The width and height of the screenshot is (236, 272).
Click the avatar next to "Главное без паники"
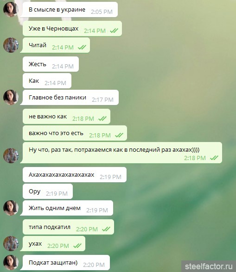coord(11,97)
